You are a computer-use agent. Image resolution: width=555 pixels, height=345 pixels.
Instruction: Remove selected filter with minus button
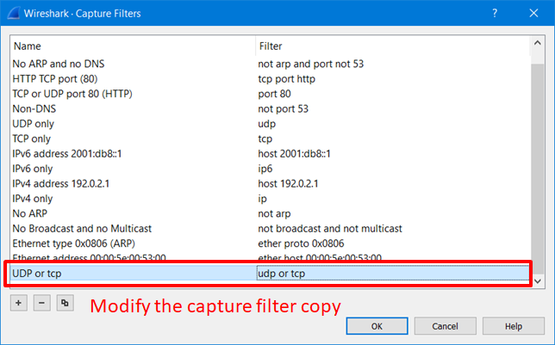[x=41, y=303]
